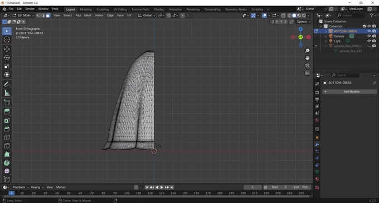The height and width of the screenshot is (203, 379).
Task: Toggle snapping magnet
Action: point(168,16)
